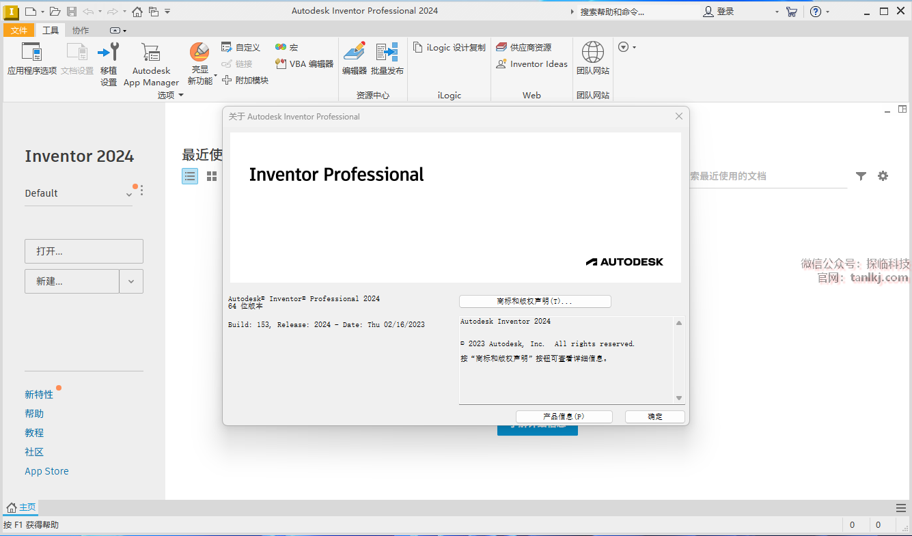Image resolution: width=912 pixels, height=536 pixels.
Task: Open the VBA 编辑器 tool
Action: pyautogui.click(x=281, y=64)
